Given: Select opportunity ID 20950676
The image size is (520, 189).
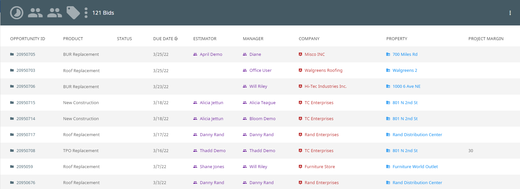Looking at the screenshot, I should coord(26,182).
